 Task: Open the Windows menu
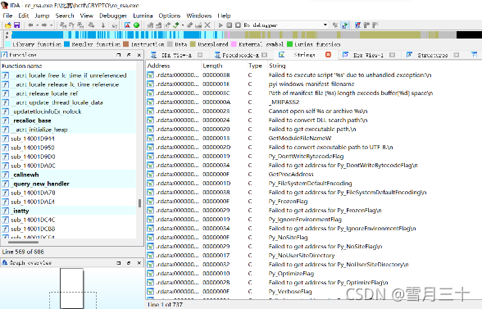click(199, 16)
